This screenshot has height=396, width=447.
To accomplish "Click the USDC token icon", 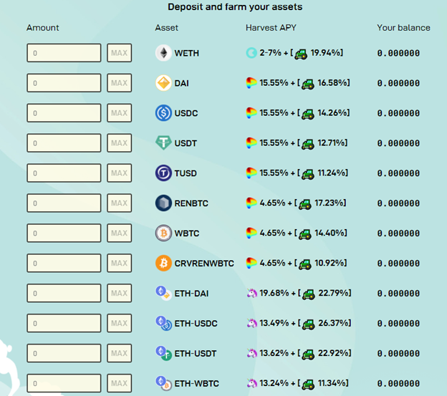I will pos(163,113).
